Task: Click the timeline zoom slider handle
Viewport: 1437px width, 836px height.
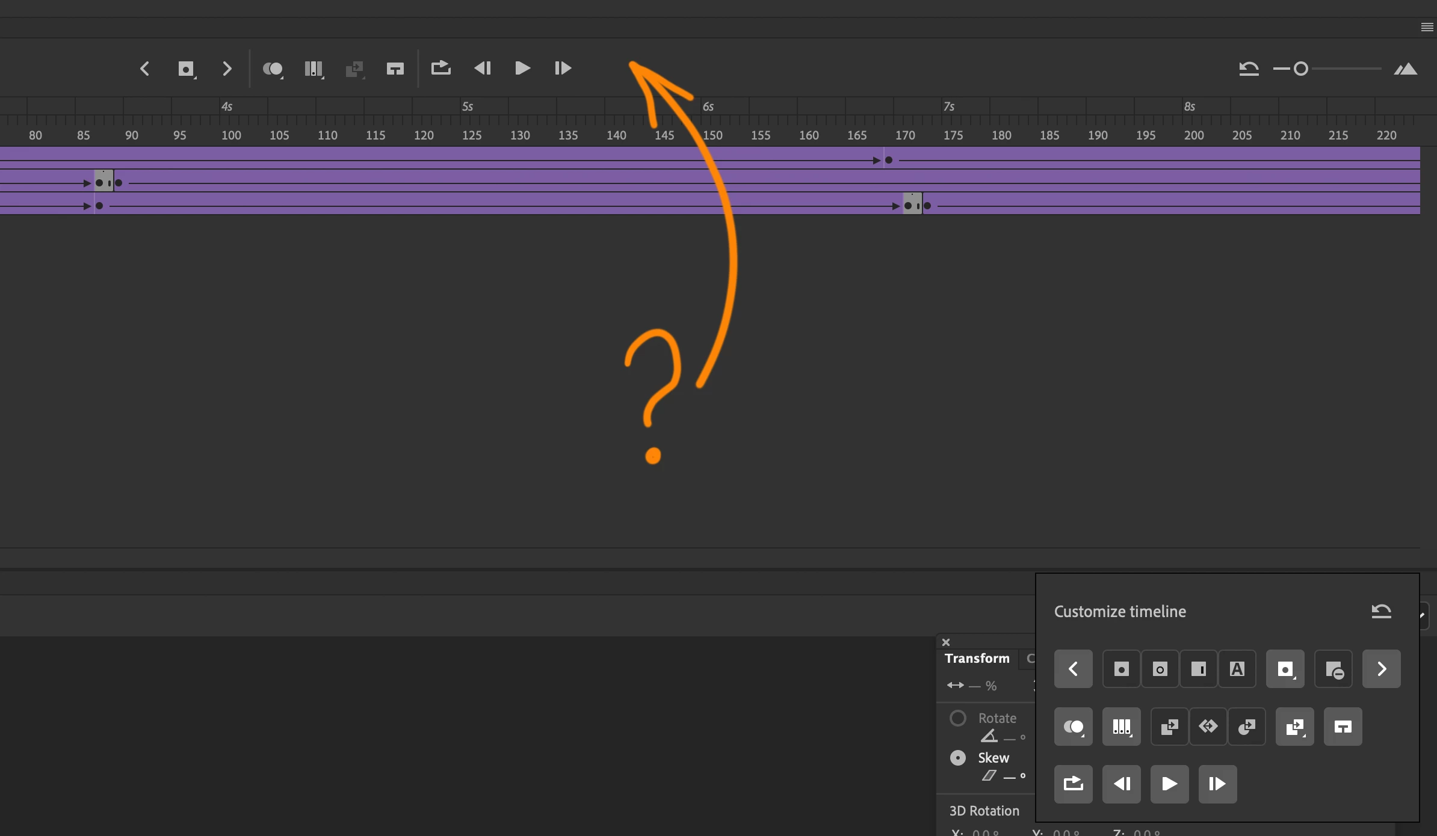Action: coord(1300,69)
